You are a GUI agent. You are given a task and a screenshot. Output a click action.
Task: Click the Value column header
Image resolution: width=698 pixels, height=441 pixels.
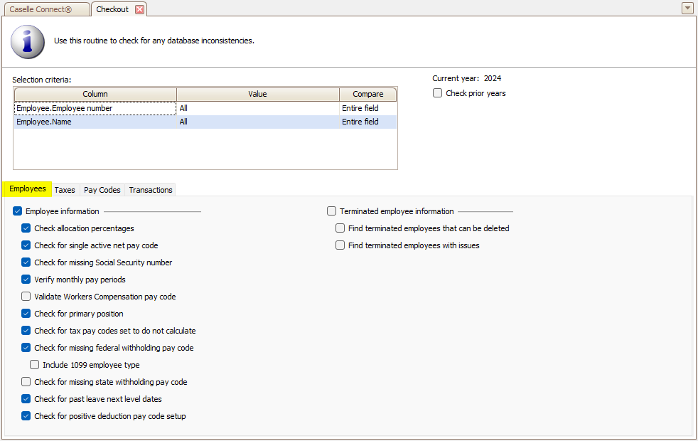[258, 94]
